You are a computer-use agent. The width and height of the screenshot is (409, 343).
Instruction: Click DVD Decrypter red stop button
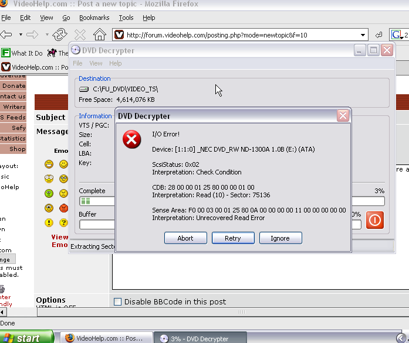pos(375,220)
